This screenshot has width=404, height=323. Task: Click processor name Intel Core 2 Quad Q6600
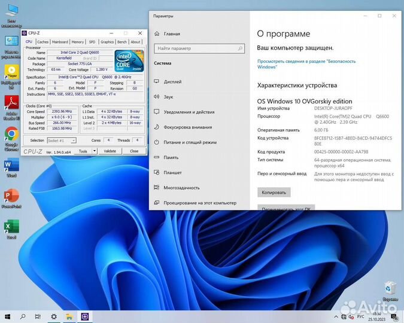(80, 52)
